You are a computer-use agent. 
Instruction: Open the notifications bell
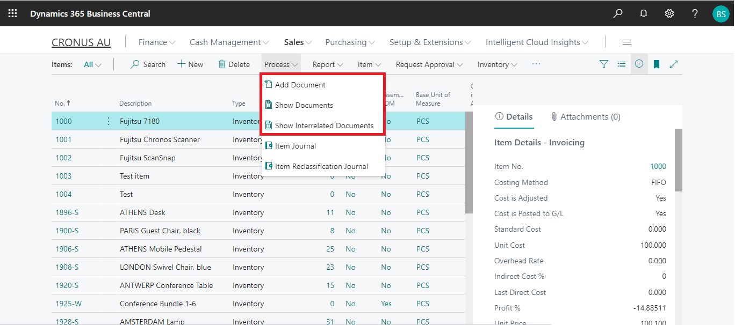pos(644,13)
